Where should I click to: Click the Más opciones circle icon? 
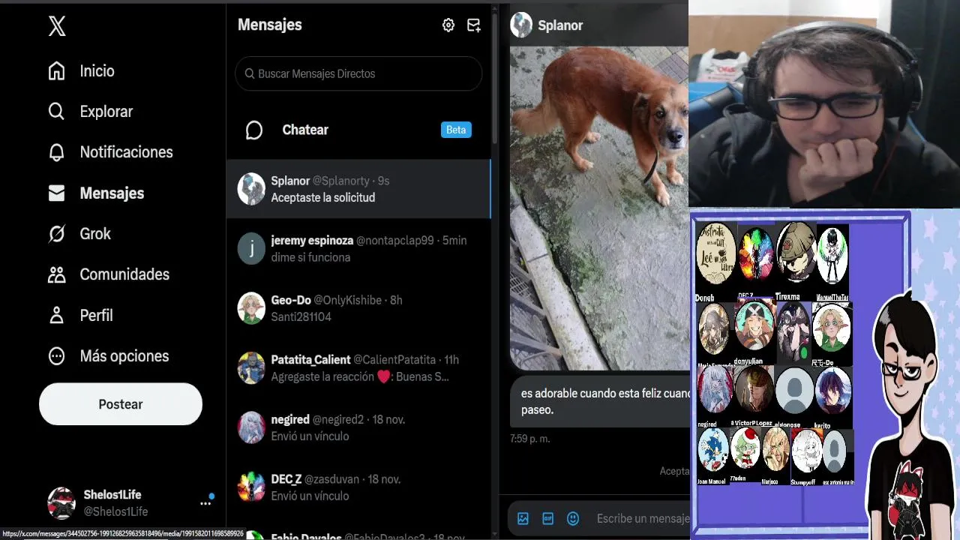pyautogui.click(x=56, y=356)
